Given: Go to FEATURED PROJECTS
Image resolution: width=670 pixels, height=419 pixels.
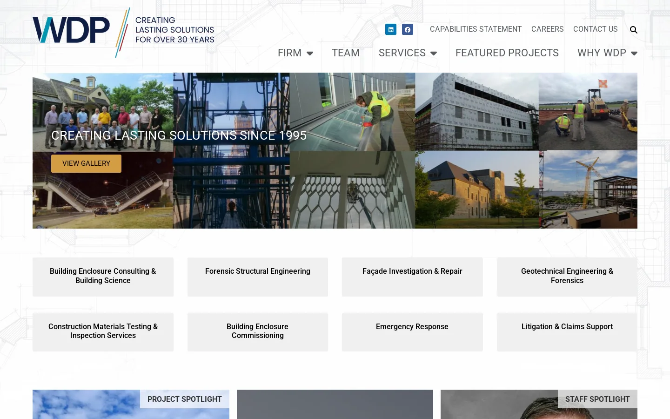Looking at the screenshot, I should tap(507, 53).
